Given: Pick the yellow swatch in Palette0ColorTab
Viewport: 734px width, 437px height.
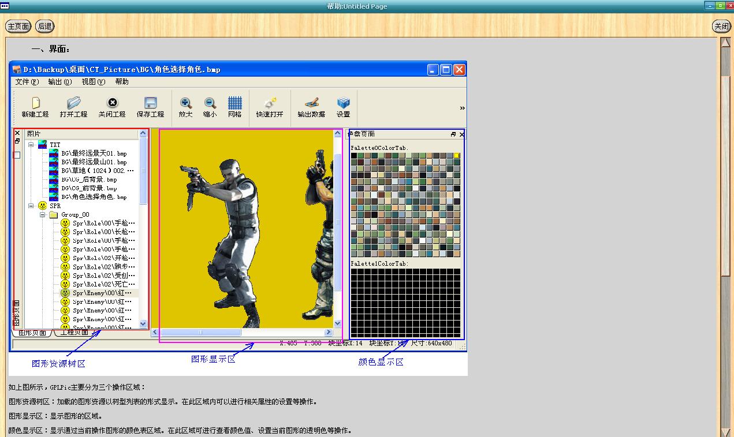Looking at the screenshot, I should [x=457, y=156].
